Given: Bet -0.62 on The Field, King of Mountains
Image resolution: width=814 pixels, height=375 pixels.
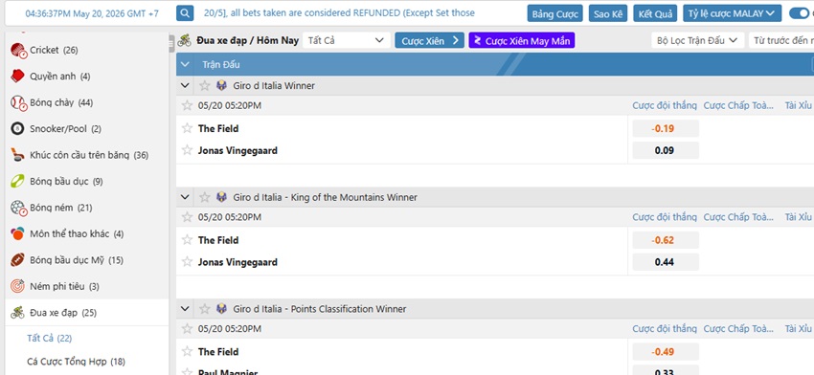Looking at the screenshot, I should click(x=666, y=239).
